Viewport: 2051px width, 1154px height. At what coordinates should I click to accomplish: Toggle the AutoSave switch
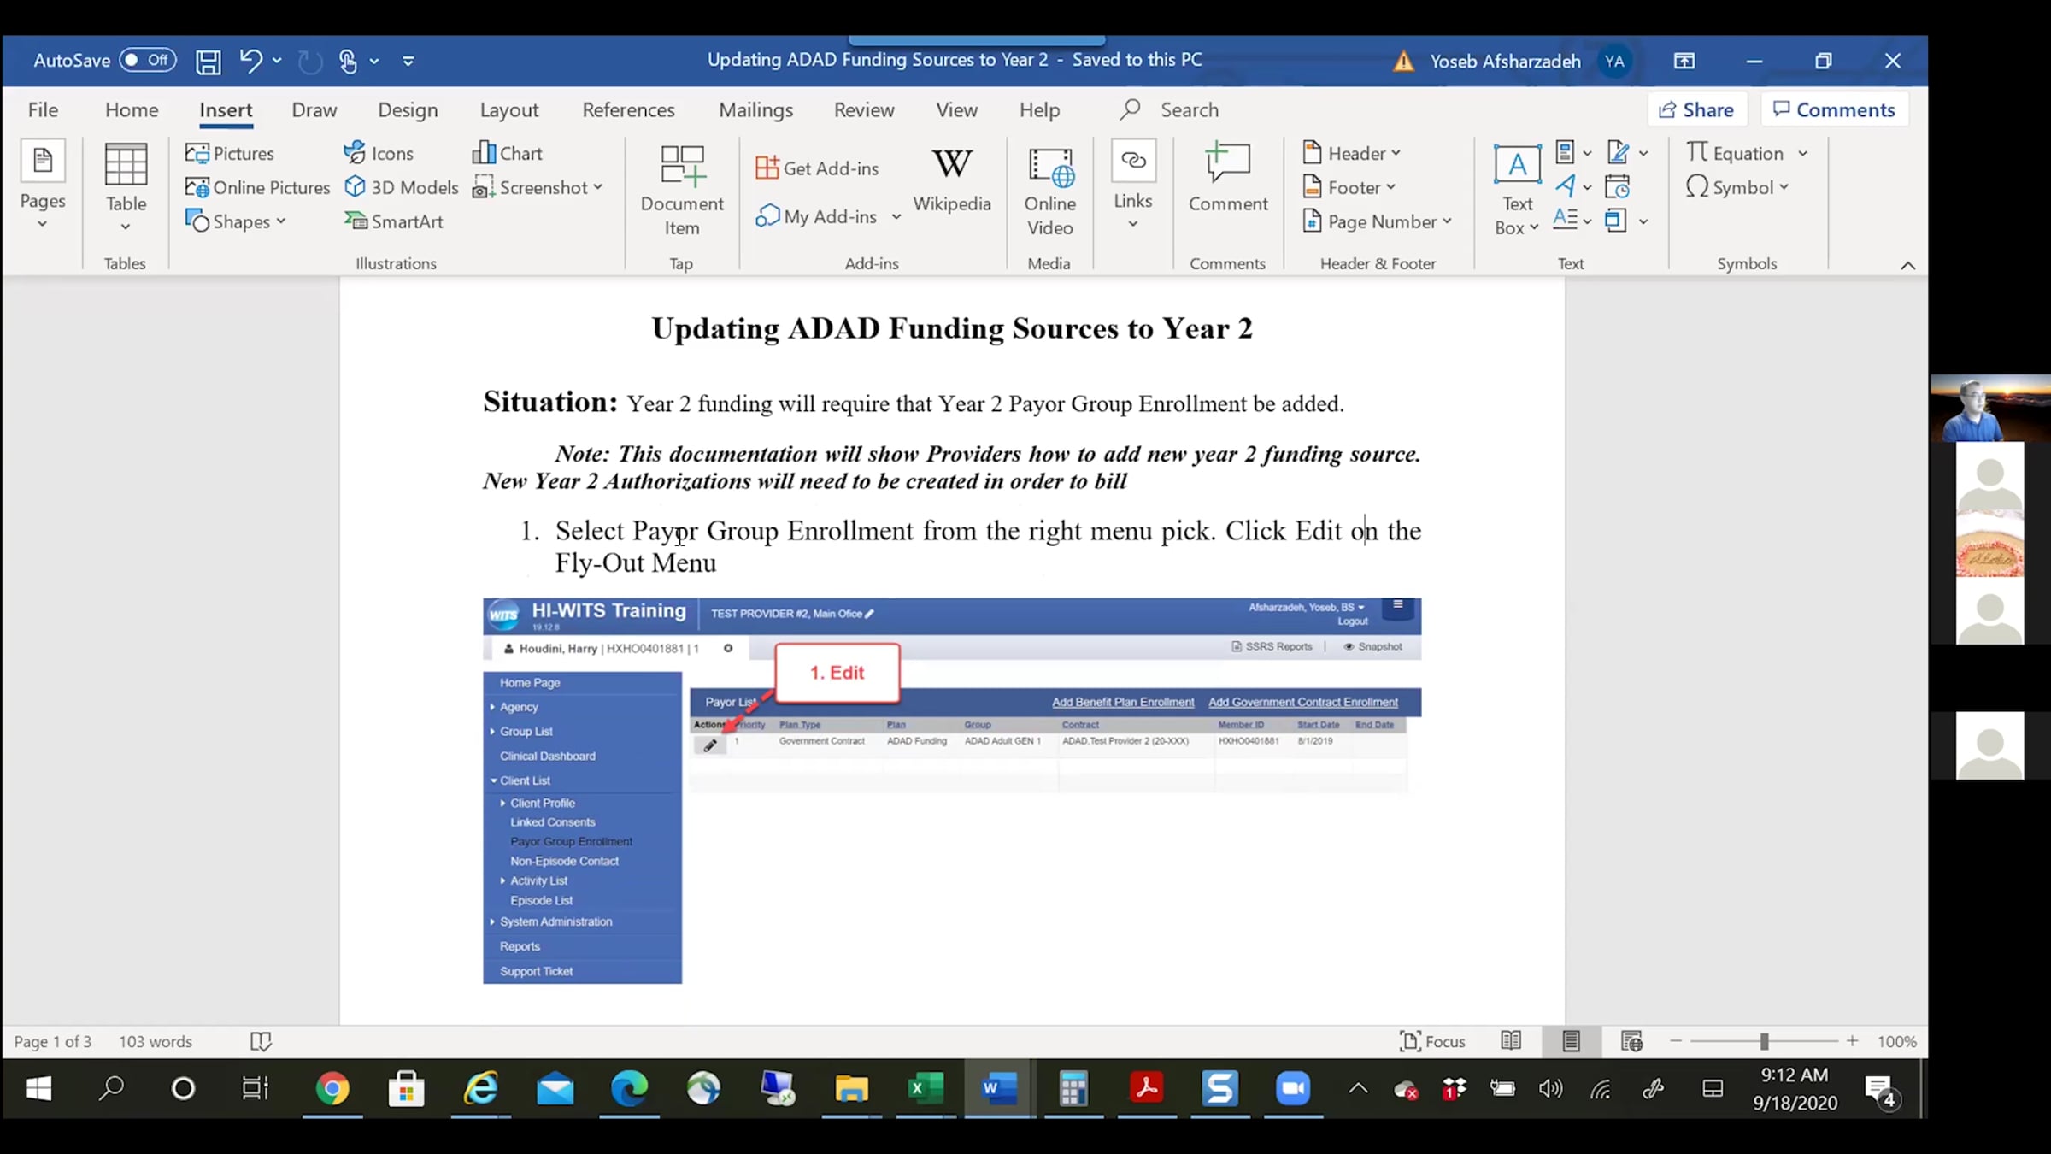point(148,60)
